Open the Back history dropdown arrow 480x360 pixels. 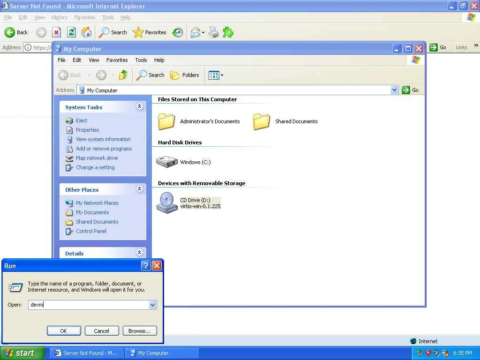89,75
